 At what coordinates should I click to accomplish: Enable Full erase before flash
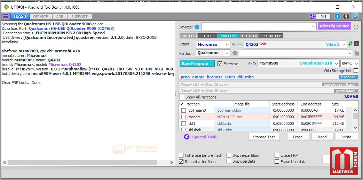pos(182,155)
